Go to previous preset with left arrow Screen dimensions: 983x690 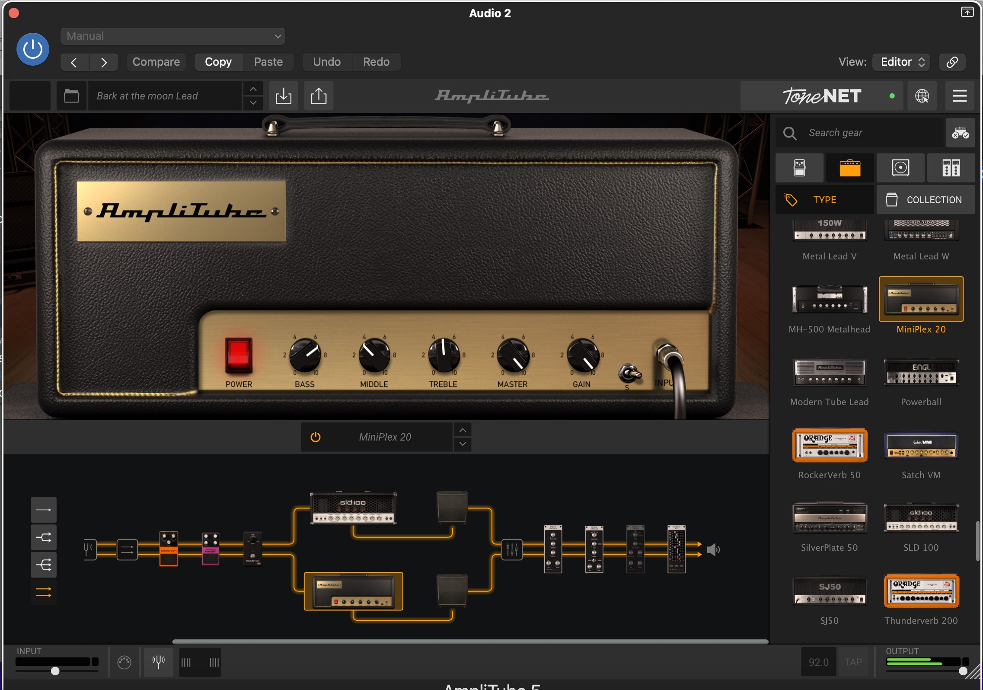[74, 62]
